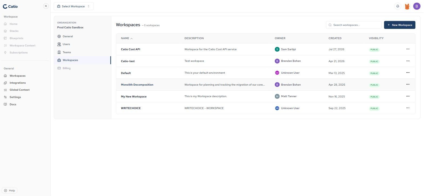The image size is (426, 196).
Task: Open Settings in the left sidebar
Action: [x=15, y=97]
